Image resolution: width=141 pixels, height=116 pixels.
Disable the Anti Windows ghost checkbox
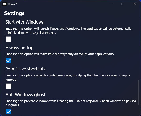[x=8, y=112]
